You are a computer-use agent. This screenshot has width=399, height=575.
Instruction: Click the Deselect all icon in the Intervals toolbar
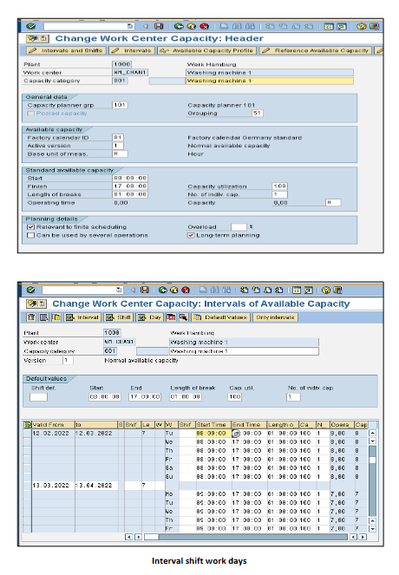tap(56, 317)
